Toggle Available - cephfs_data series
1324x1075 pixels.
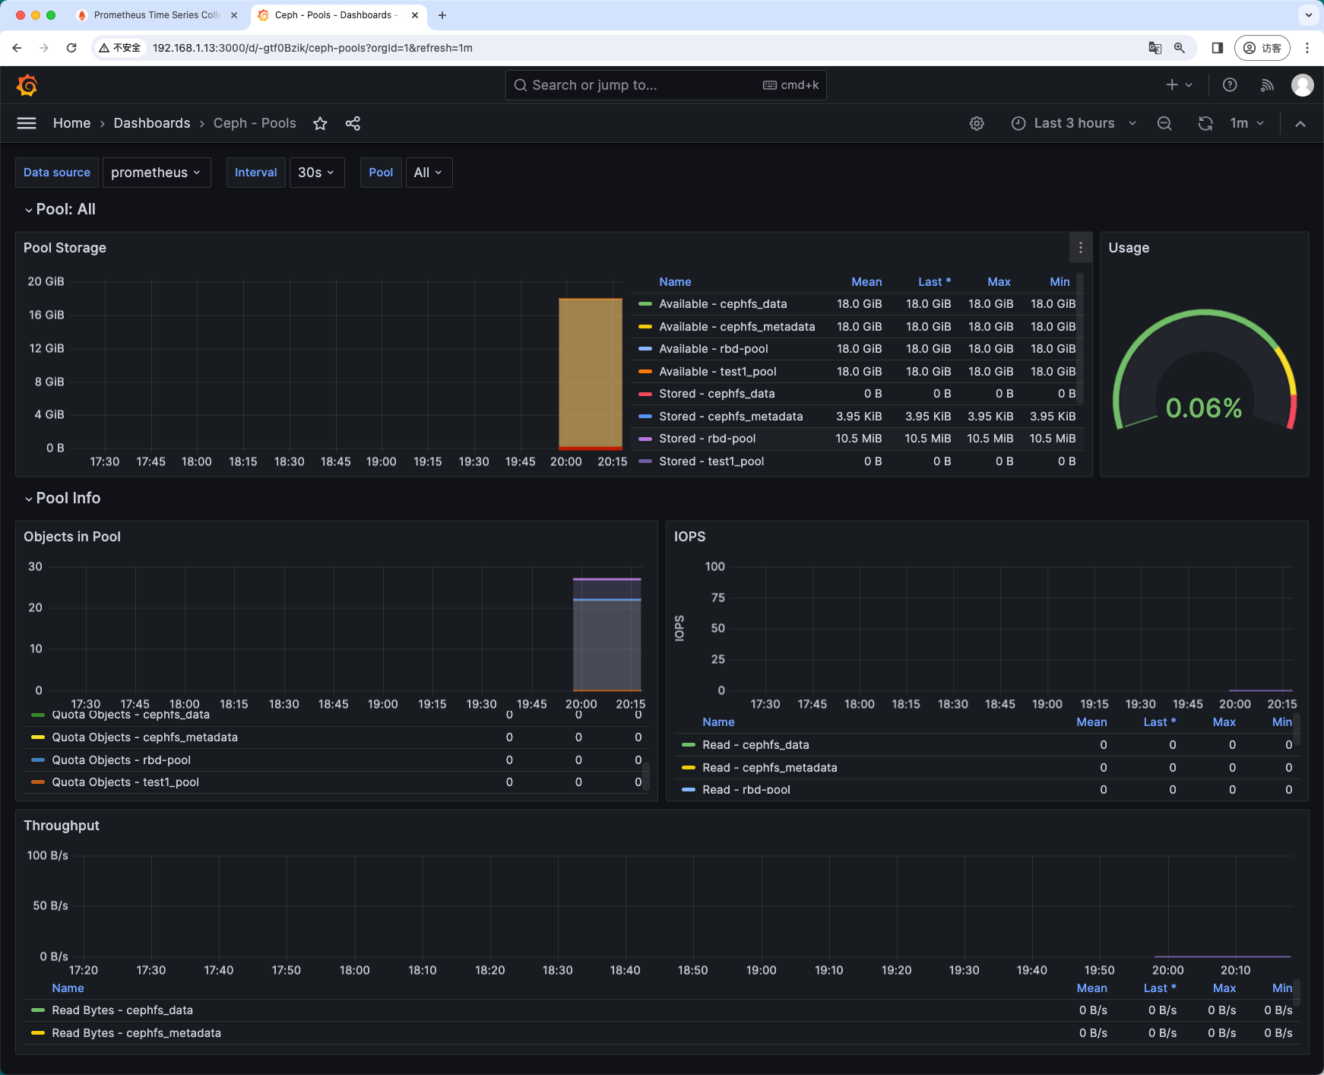point(723,304)
